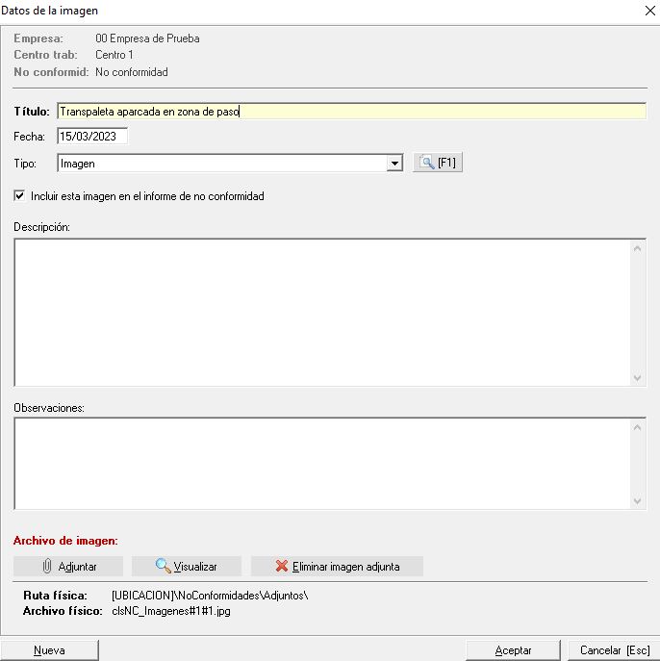Click the text 00 Empresa de Prueba
Viewport: 660px width, 661px height.
click(x=147, y=38)
